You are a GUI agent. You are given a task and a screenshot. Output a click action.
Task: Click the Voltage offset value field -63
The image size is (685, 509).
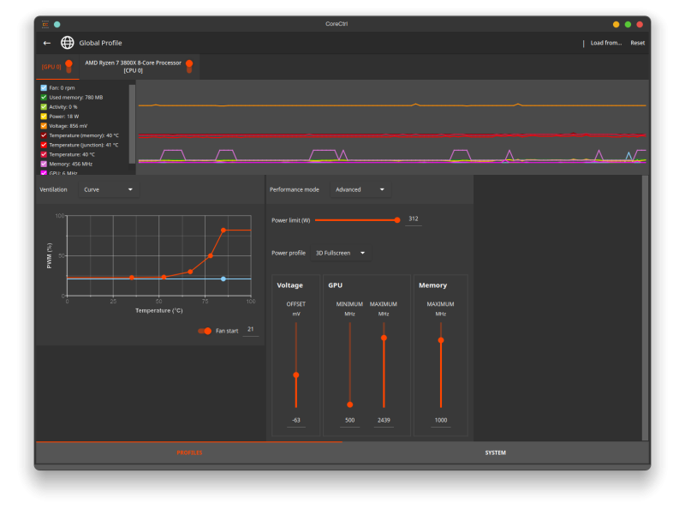point(296,421)
